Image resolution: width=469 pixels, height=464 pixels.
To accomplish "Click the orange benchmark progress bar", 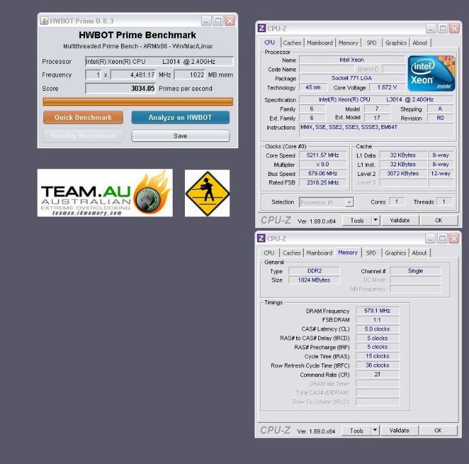I will [x=138, y=102].
